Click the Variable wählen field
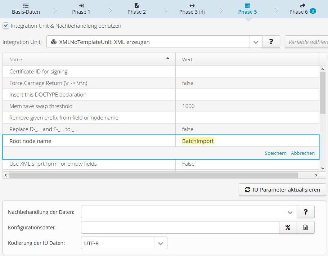The height and width of the screenshot is (256, 328). point(307,42)
